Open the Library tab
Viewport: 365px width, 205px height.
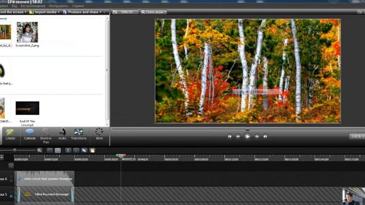[10, 134]
